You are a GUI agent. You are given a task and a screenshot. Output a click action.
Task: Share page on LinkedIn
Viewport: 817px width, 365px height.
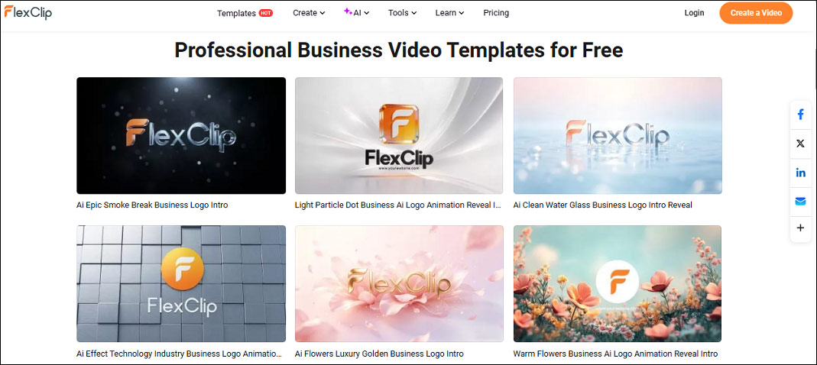(800, 173)
